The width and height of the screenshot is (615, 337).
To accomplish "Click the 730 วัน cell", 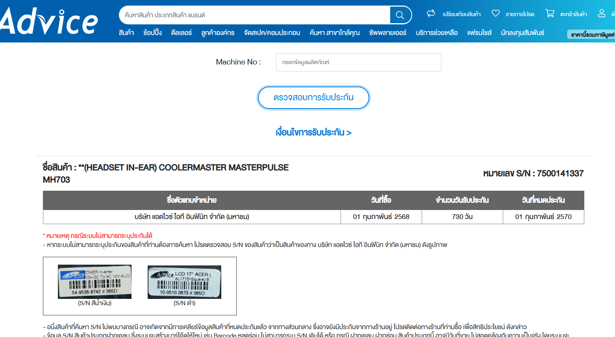I will click(462, 217).
